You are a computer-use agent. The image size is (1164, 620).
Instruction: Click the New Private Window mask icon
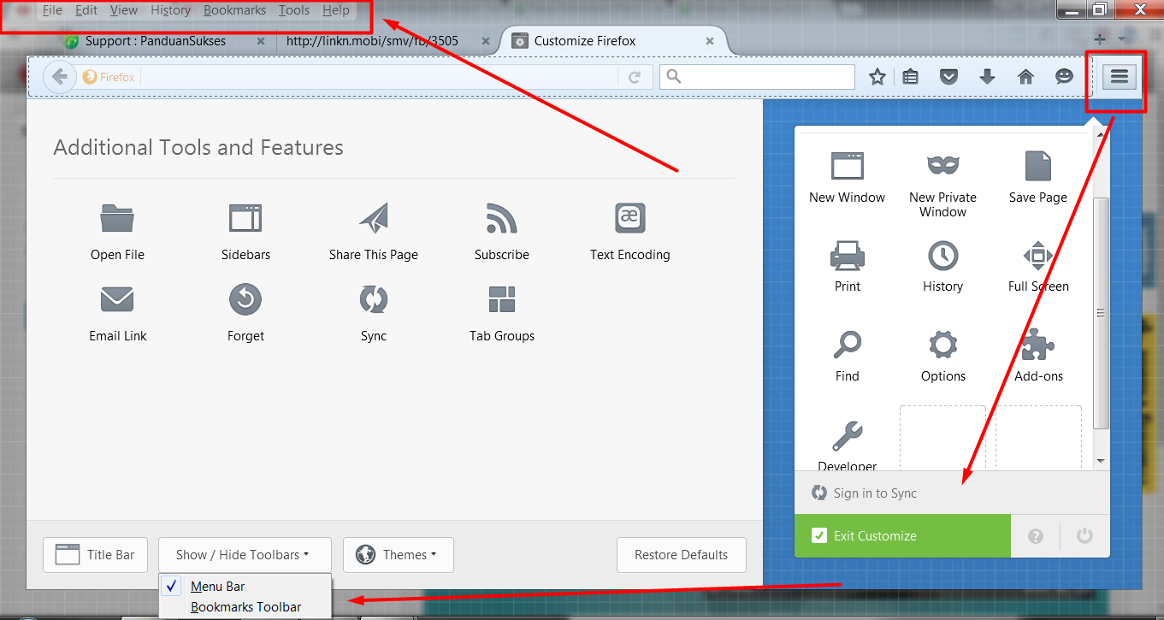[943, 165]
